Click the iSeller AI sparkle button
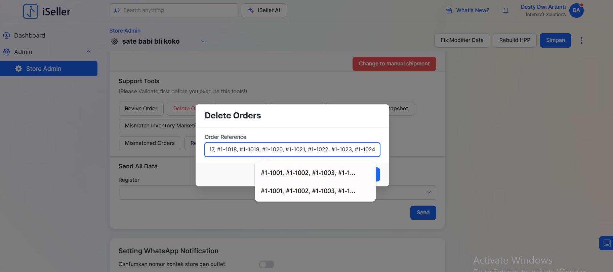Viewport: 613px width, 272px height. tap(263, 10)
